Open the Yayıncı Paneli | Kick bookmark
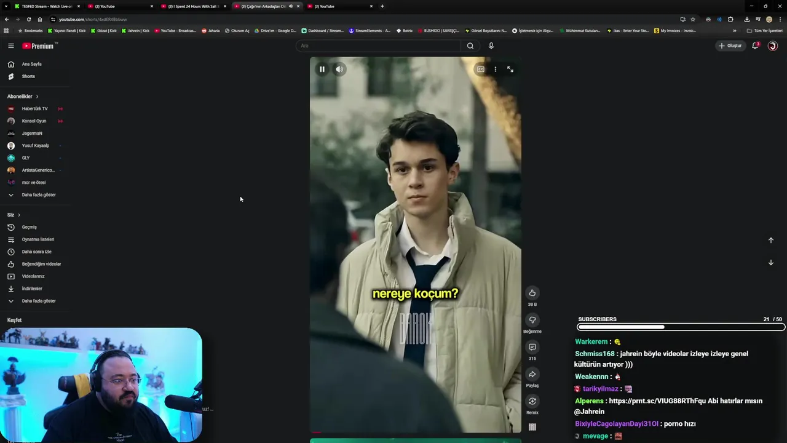787x443 pixels. click(x=67, y=31)
